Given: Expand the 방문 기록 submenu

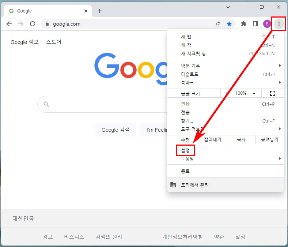Looking at the screenshot, I should (226, 66).
